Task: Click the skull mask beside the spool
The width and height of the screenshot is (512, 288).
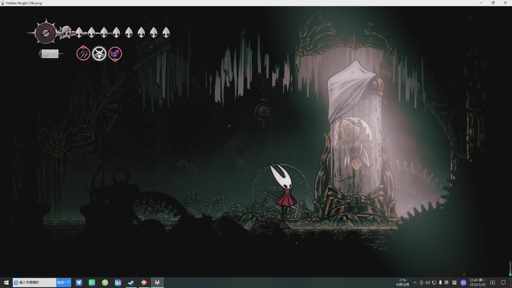Action: (67, 33)
